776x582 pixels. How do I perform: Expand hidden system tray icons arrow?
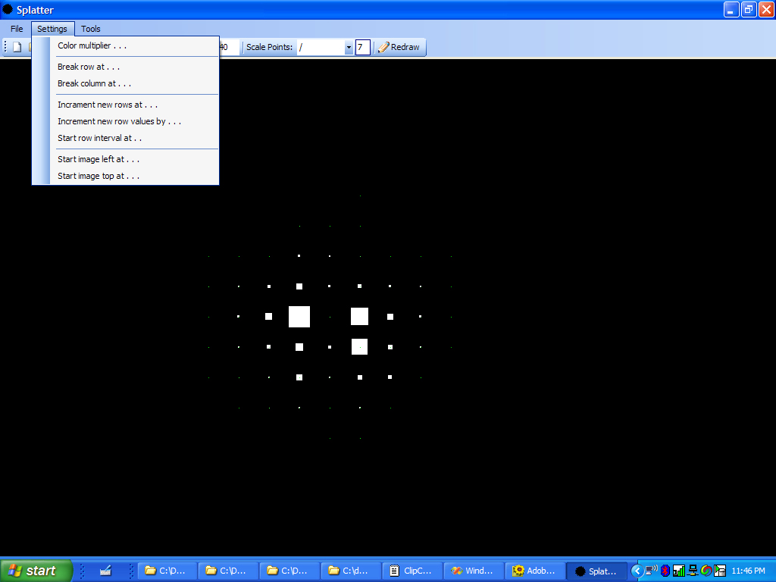point(637,571)
